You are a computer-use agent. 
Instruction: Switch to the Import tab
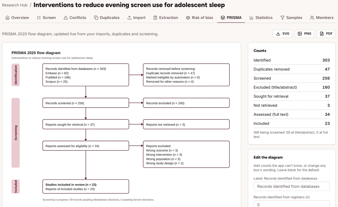tap(137, 18)
